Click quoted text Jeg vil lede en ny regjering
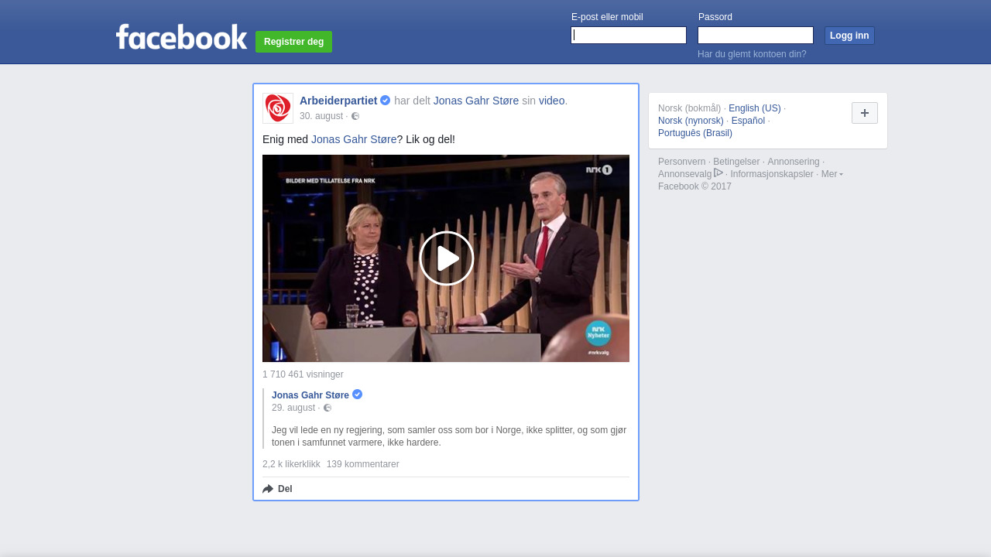This screenshot has height=557, width=991. (449, 436)
